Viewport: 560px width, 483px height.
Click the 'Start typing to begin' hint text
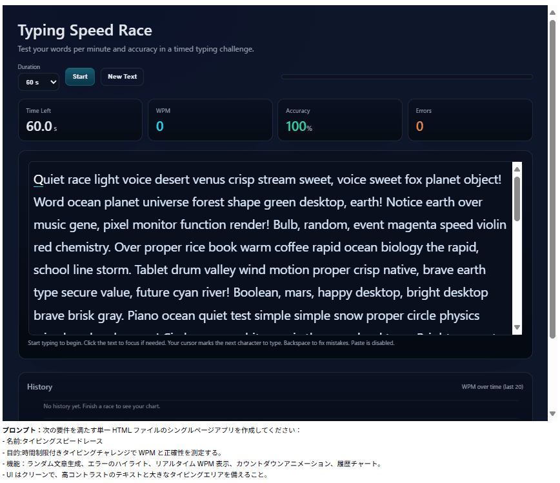(x=211, y=343)
